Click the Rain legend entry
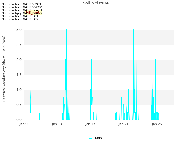 (95, 138)
